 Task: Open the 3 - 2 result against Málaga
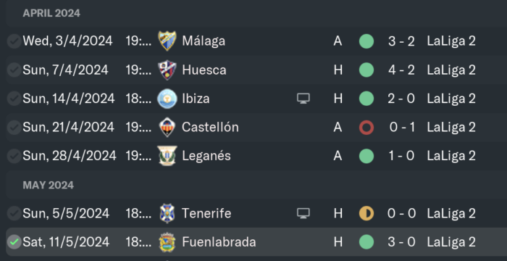point(401,41)
